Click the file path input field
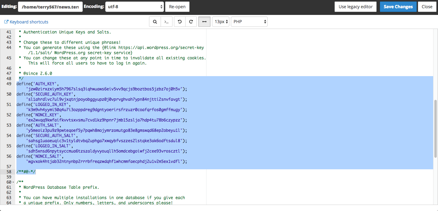Image resolution: width=438 pixels, height=211 pixels. [x=50, y=7]
